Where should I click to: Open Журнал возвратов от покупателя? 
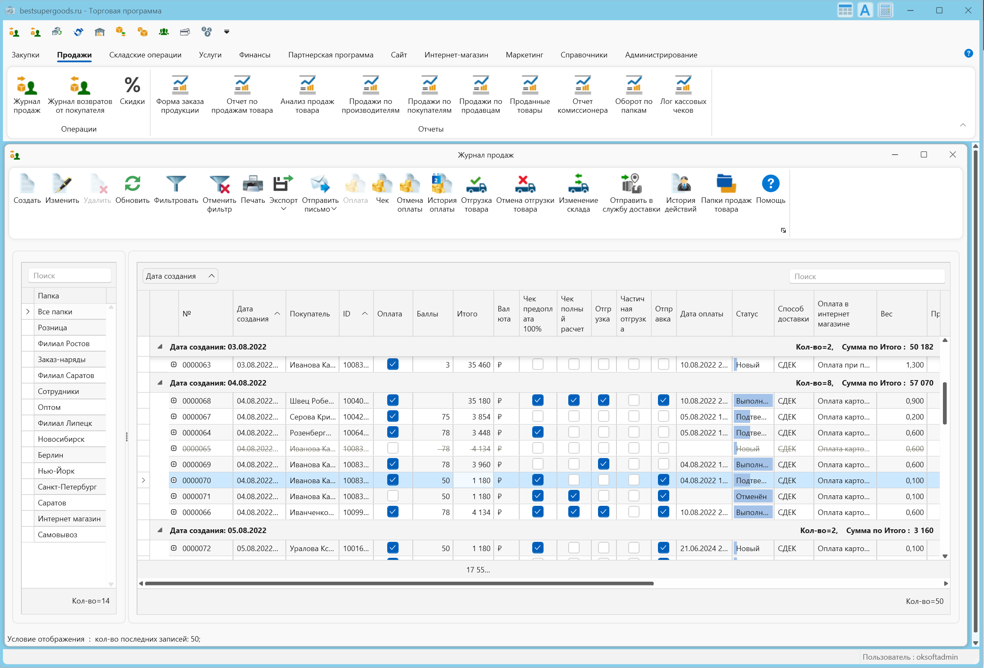click(80, 86)
